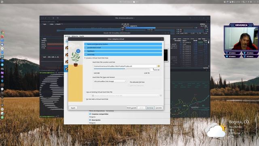Viewport: 259px width, 146px height.
Task: Click the menu option in btop terminal
Action: 51,24
